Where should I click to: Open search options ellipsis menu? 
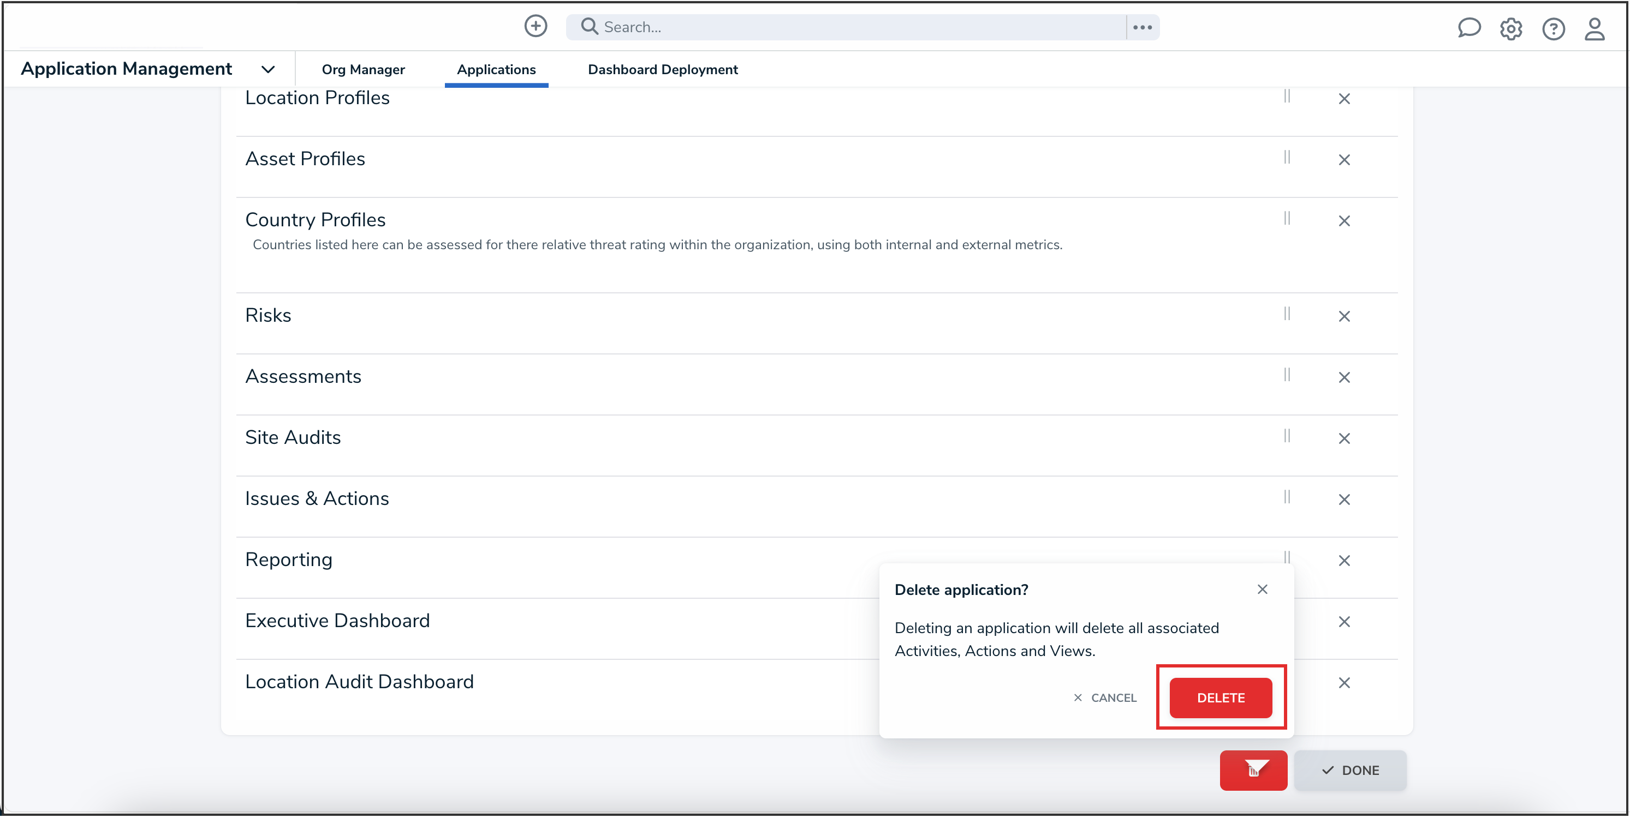click(x=1142, y=27)
